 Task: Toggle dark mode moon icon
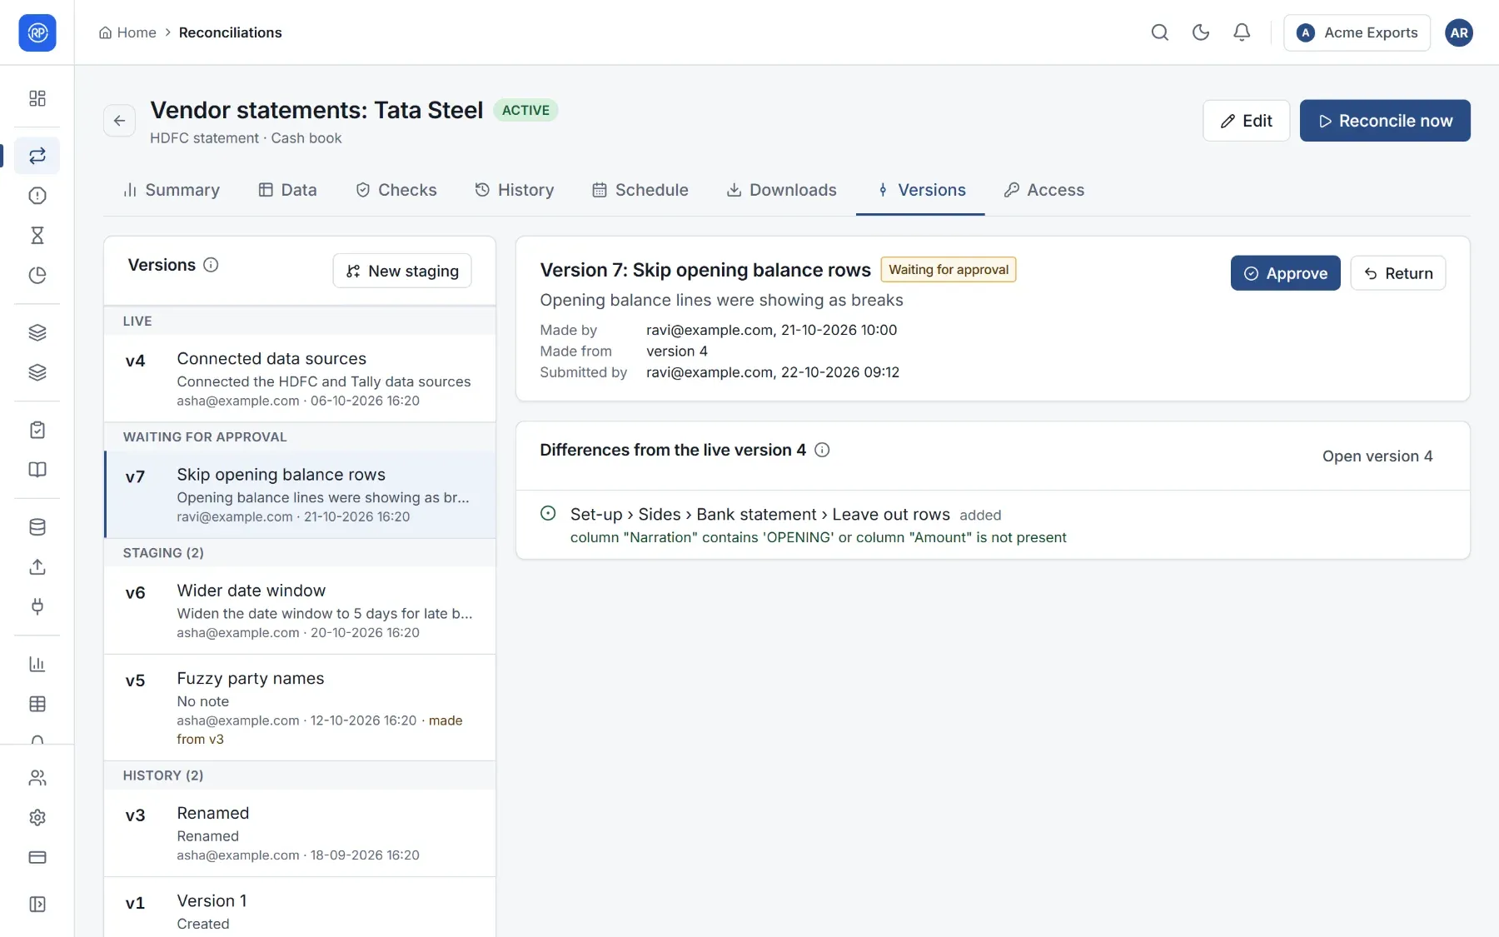pos(1200,32)
